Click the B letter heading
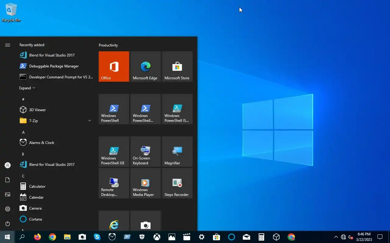The image size is (390, 243). tap(23, 154)
